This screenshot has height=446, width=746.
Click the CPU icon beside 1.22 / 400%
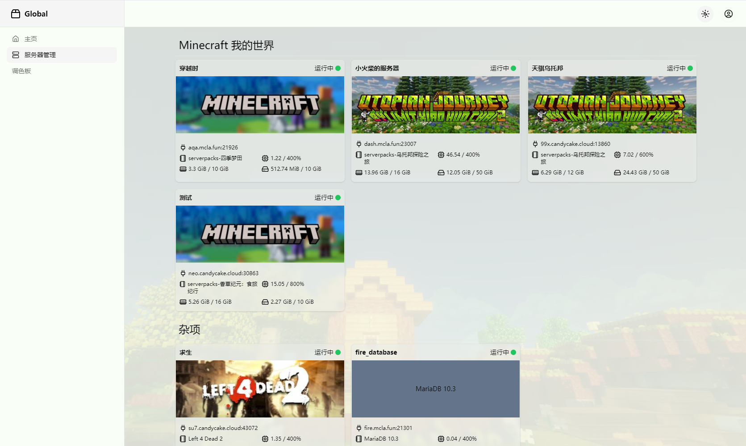point(265,158)
